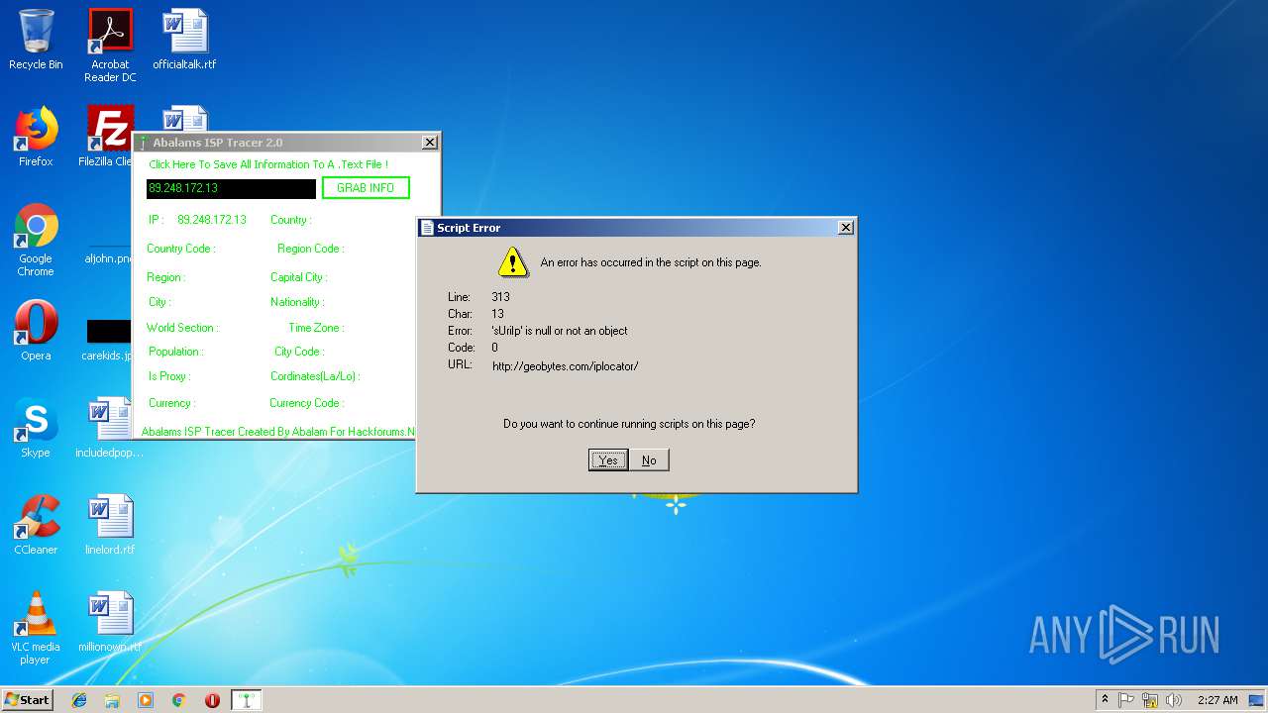Click the Nationality label
Viewport: 1268px width, 713px height.
click(297, 302)
